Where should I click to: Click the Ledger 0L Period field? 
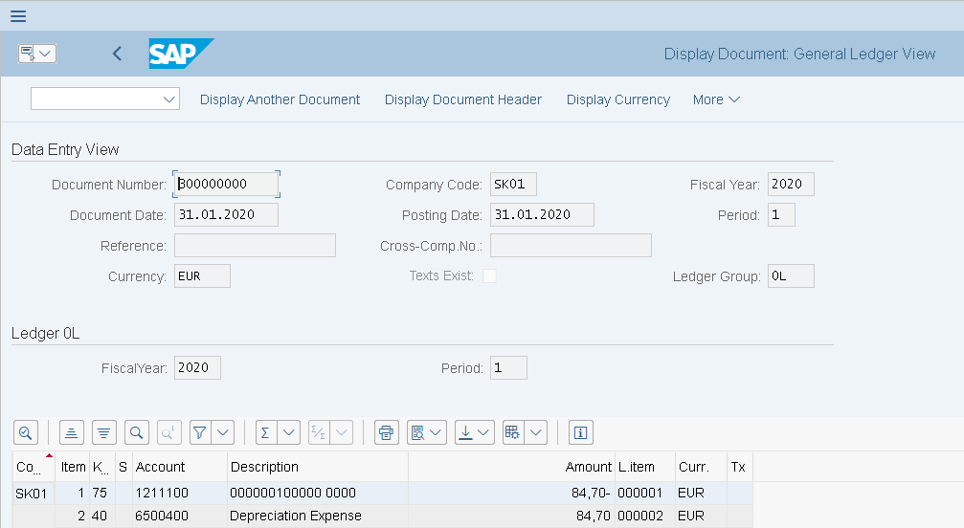508,367
